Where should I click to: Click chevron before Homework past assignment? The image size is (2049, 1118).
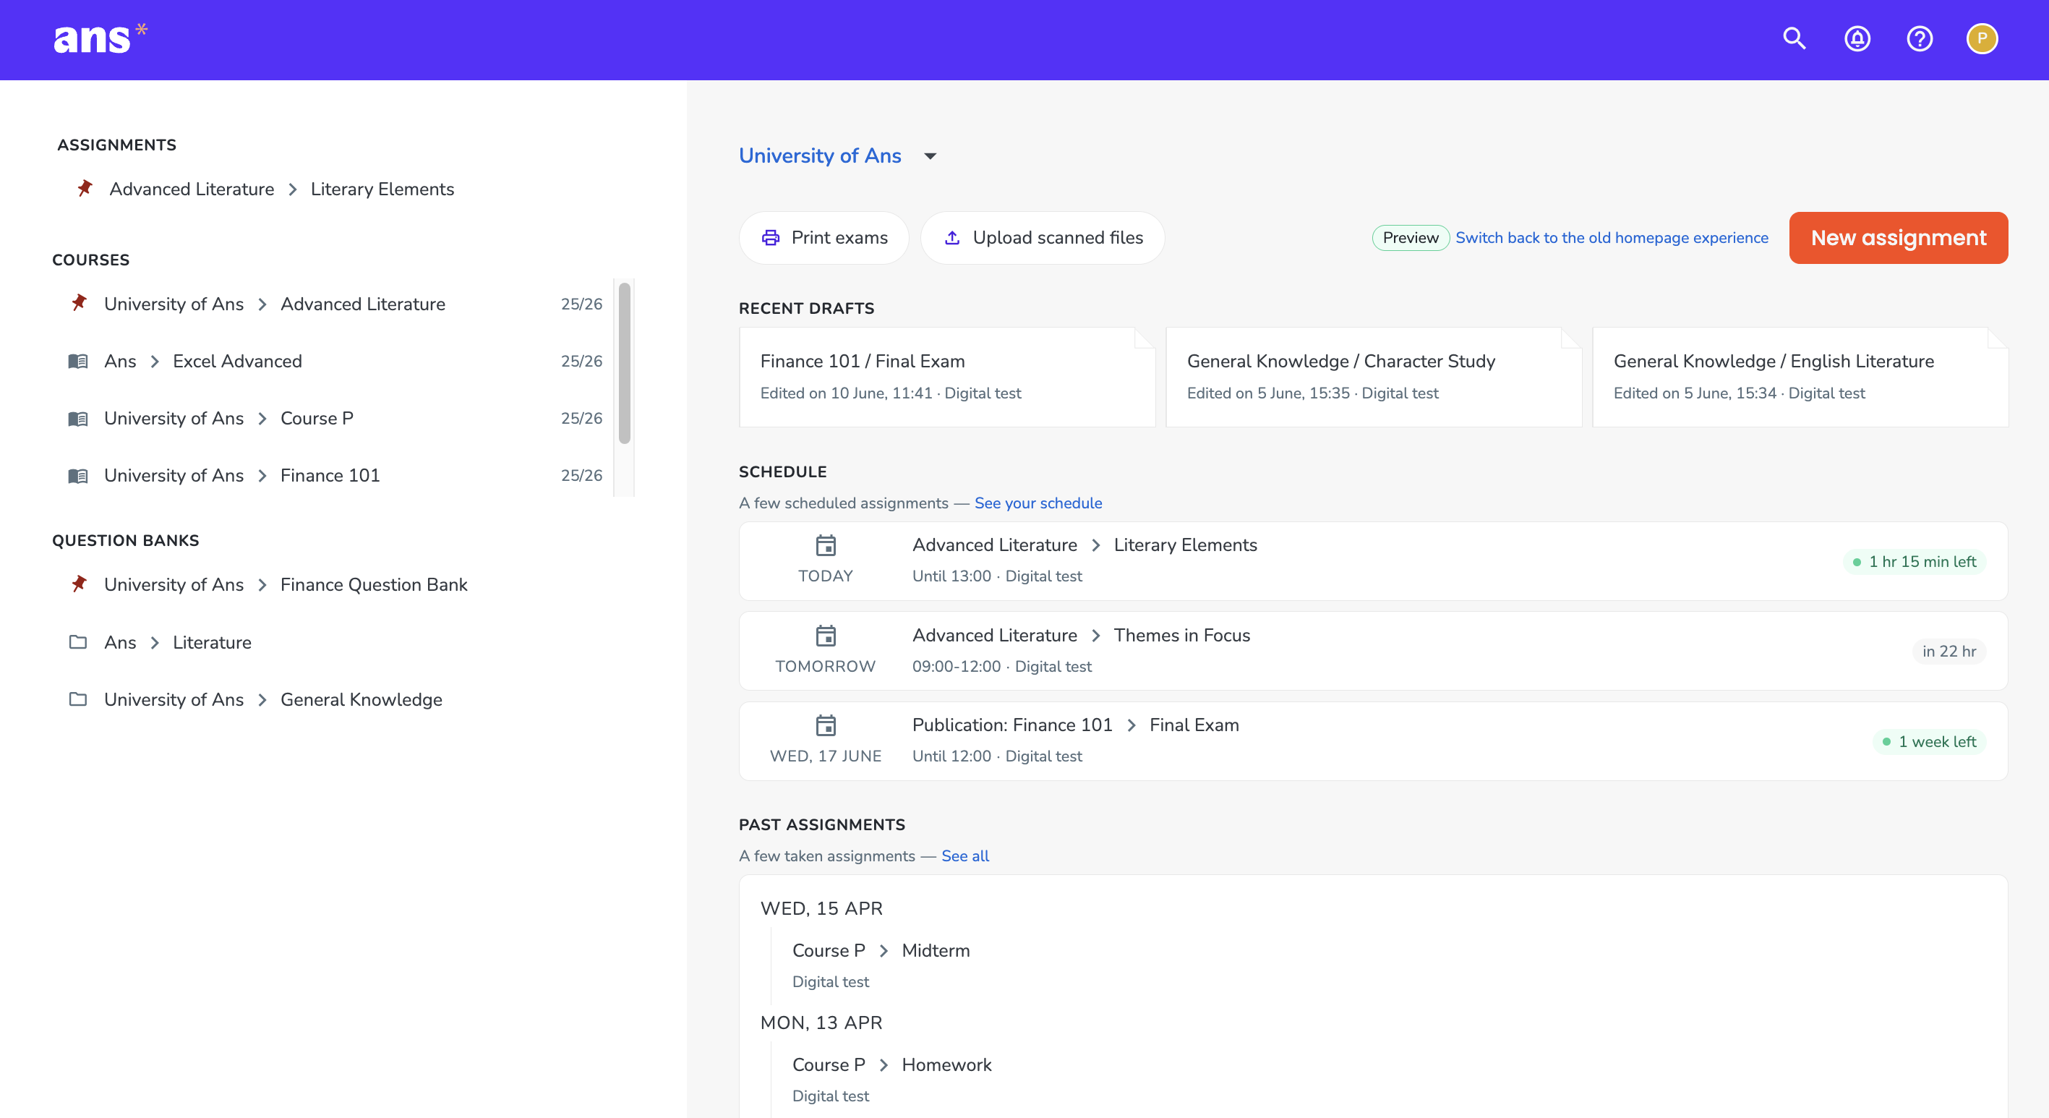[884, 1064]
